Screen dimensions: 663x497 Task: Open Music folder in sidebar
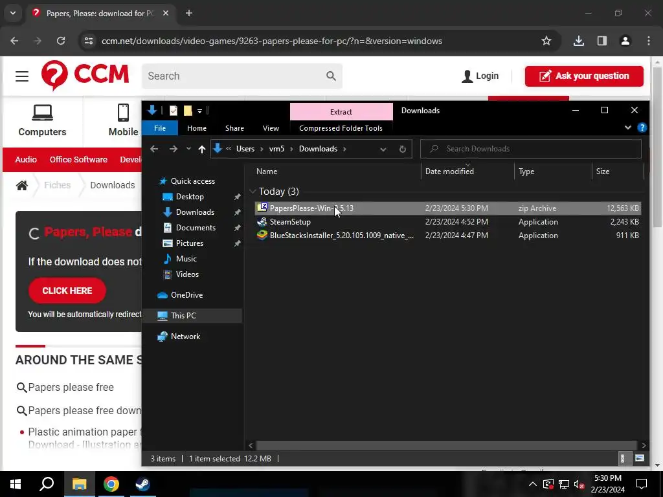click(x=186, y=259)
